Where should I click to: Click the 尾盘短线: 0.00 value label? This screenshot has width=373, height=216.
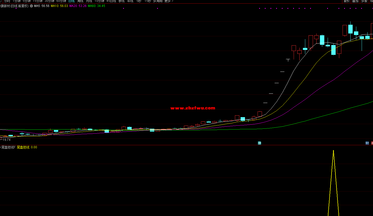(x=27, y=147)
